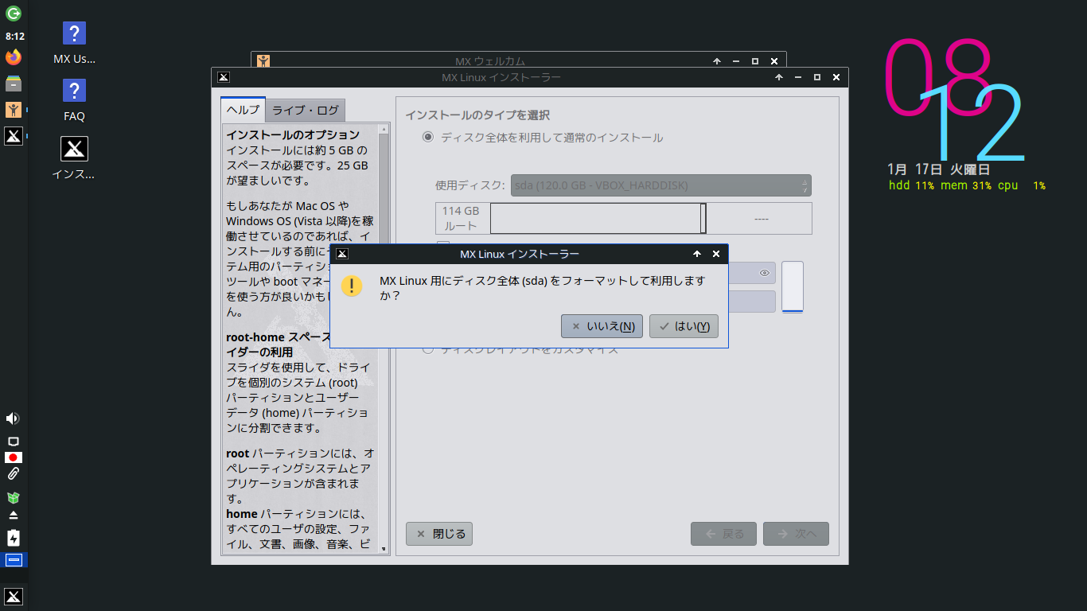Screen dimensions: 1087x611
Task: Launch Firefox from the side panel
Action: click(14, 57)
